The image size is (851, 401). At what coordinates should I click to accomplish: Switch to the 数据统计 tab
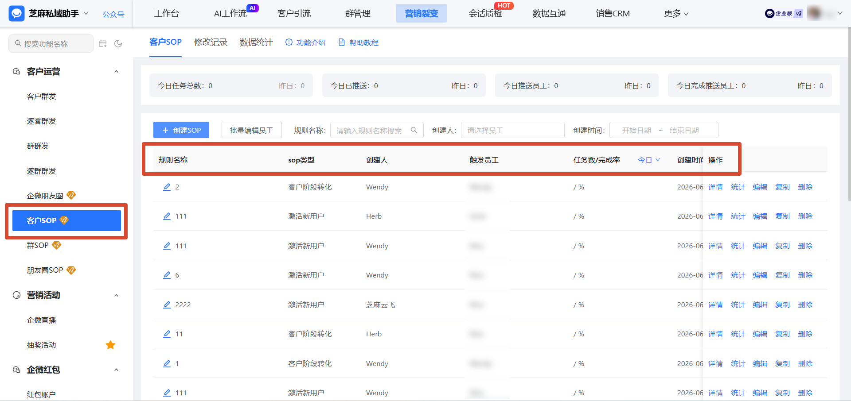pos(256,42)
